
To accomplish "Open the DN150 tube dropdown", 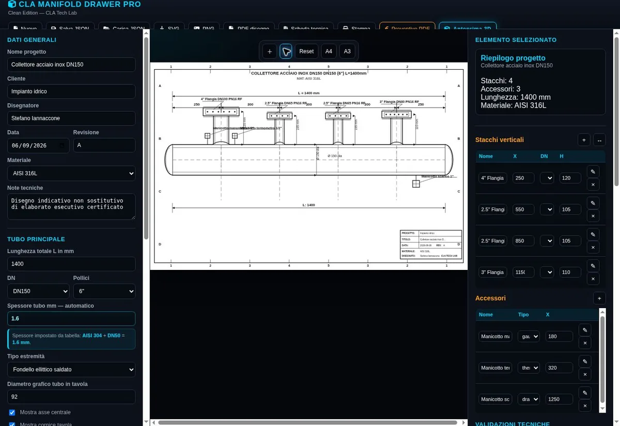I will pyautogui.click(x=38, y=291).
